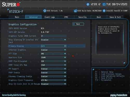This screenshot has height=97, width=130.
Task: Click the IGFX VBIOS Version N/A value
Action: (42, 28)
